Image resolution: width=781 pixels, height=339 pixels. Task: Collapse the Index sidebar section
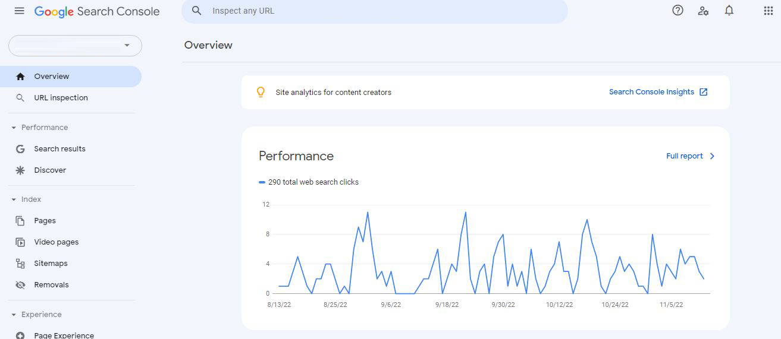pos(14,199)
